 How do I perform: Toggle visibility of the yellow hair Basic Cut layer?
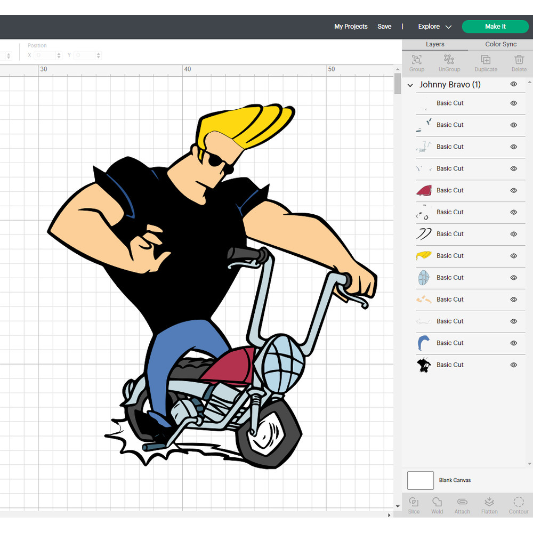(513, 256)
